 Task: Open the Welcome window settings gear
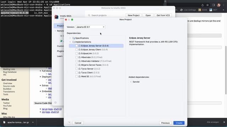point(55,103)
